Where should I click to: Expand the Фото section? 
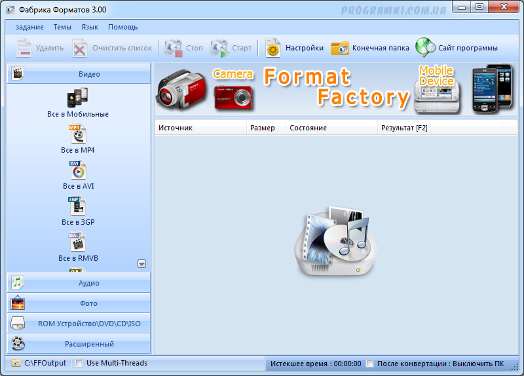[x=79, y=303]
